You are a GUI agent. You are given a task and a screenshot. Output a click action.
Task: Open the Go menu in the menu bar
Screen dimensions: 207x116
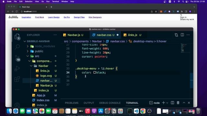[x=43, y=2]
